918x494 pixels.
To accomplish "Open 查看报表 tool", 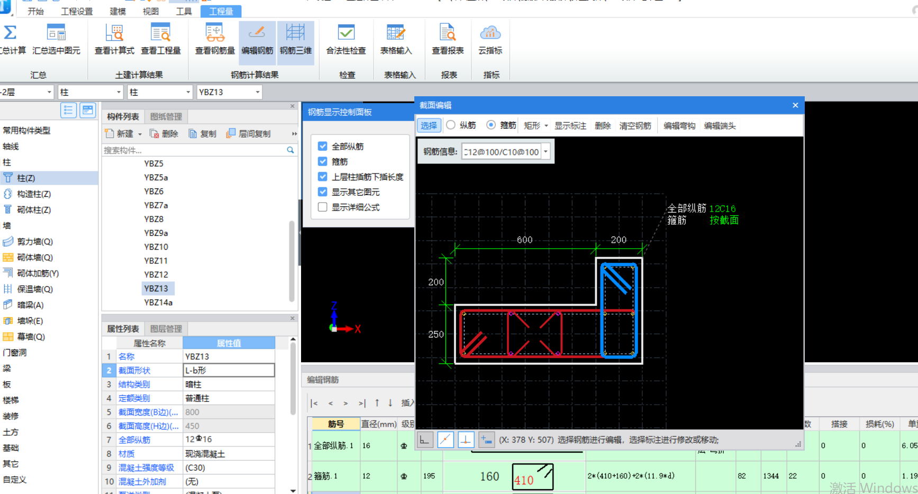I will pos(448,39).
